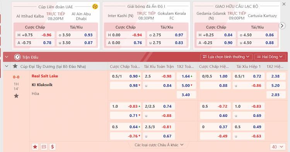Toggle favorite star under match time 14'
290x152 pixels.
(x=16, y=96)
